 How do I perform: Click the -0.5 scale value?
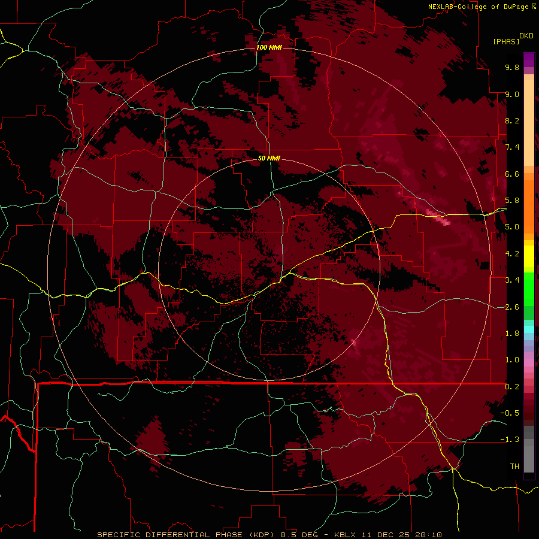tap(510, 413)
